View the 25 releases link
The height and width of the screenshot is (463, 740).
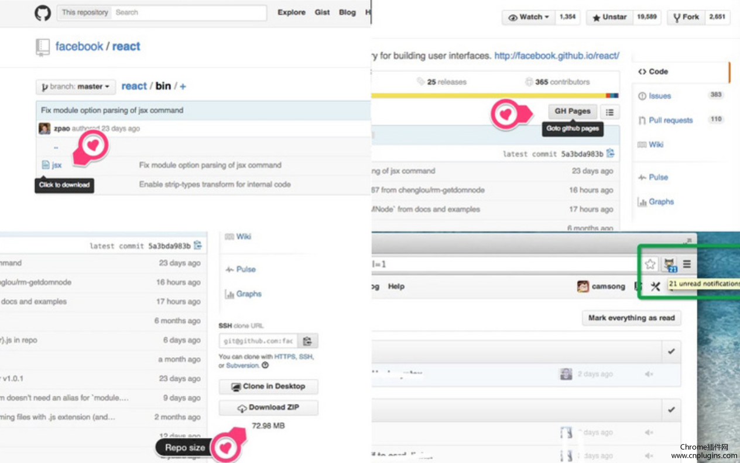point(441,82)
